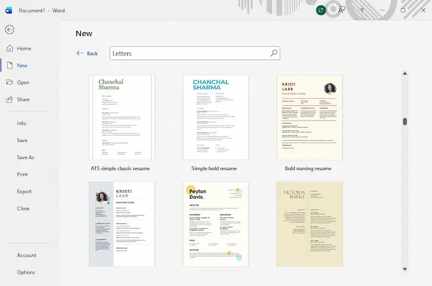The height and width of the screenshot is (286, 432).
Task: Open Word Options
Action: (26, 272)
